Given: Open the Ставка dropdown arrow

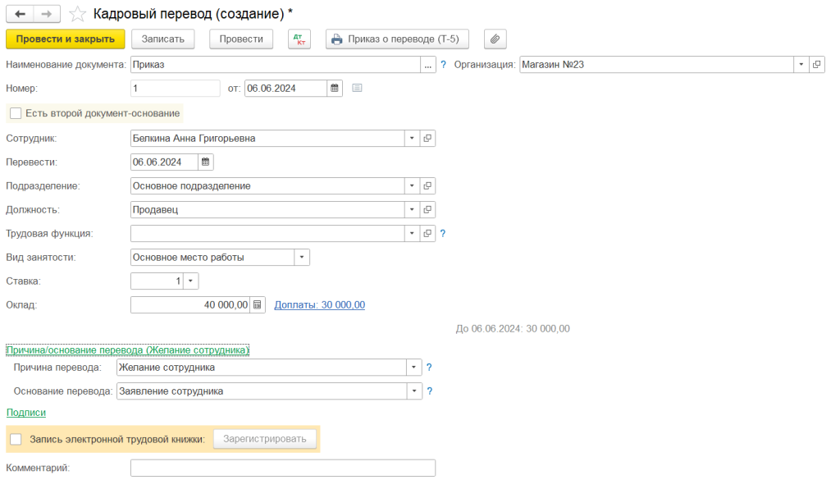Looking at the screenshot, I should [191, 281].
